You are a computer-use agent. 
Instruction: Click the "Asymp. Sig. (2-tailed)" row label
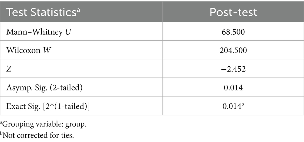click(39, 88)
